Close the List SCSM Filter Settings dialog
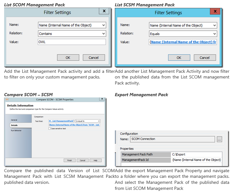 pos(215,11)
